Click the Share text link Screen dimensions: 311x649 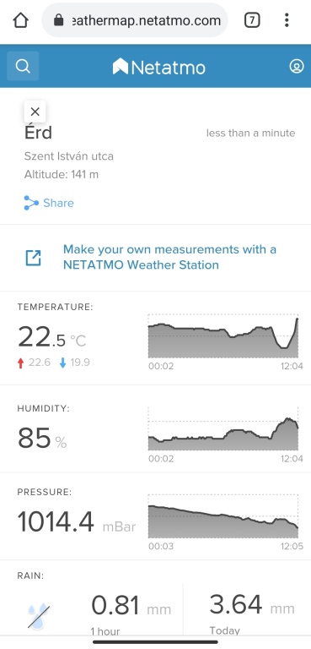click(x=59, y=203)
